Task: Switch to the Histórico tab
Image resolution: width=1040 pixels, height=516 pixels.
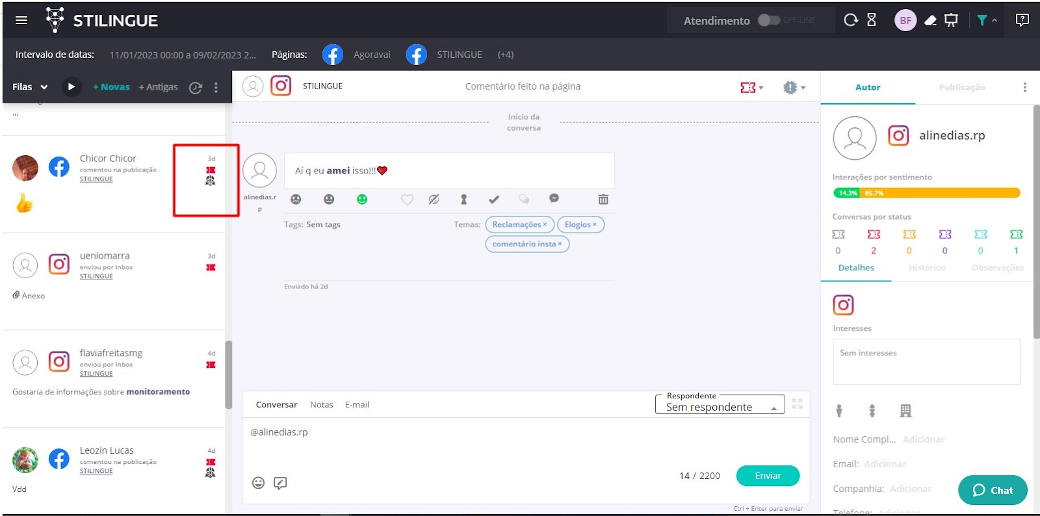Action: coord(926,268)
